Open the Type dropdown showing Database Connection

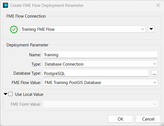click(x=100, y=64)
